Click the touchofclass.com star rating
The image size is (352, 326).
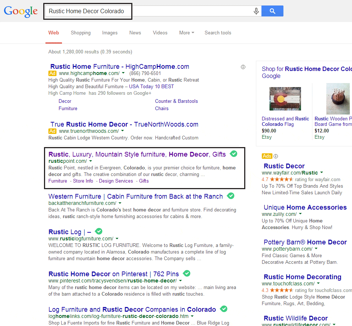coord(282,290)
